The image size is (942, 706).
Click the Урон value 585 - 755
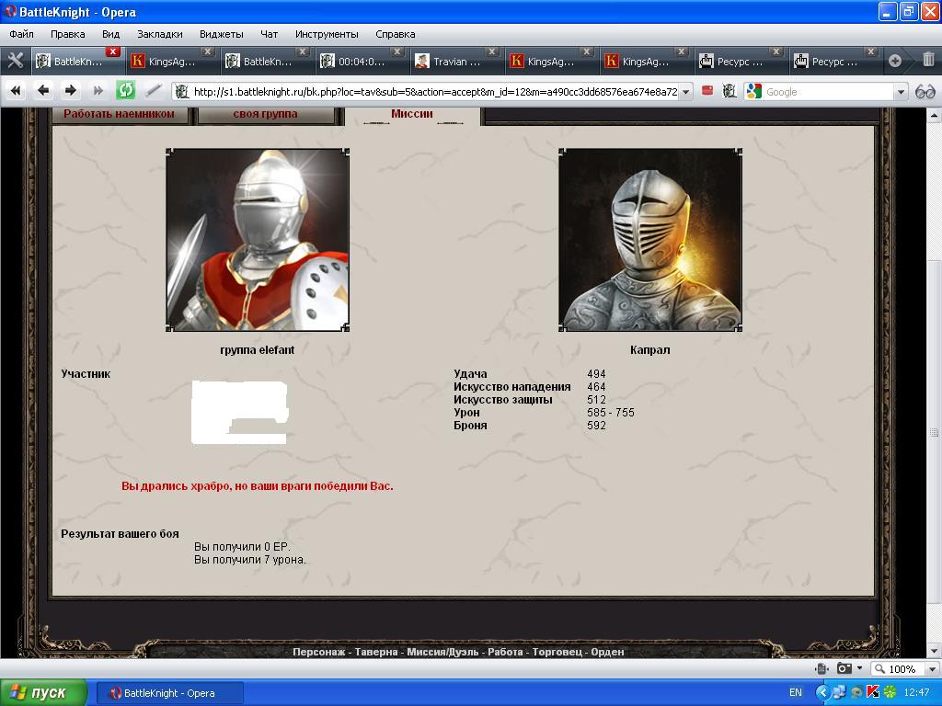[x=611, y=413]
